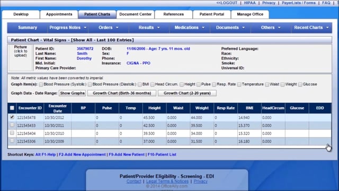Tick the Pulse graph item checkbox

click(199, 84)
